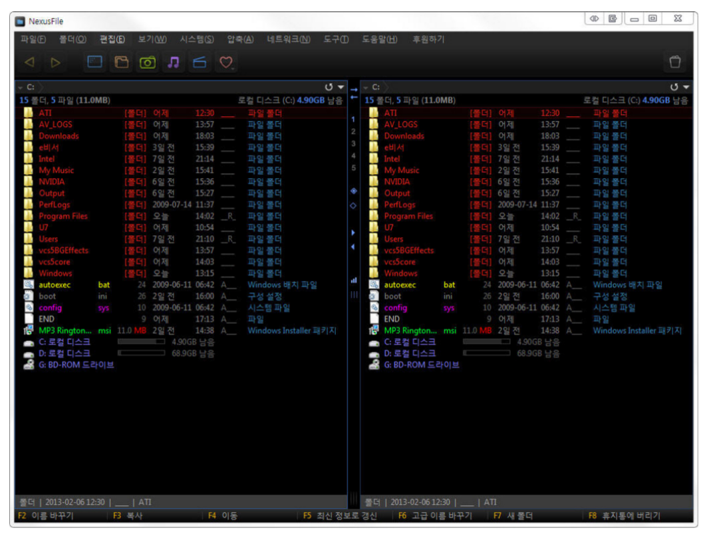Open the 편집(E) menu
This screenshot has height=534, width=701.
(x=112, y=39)
